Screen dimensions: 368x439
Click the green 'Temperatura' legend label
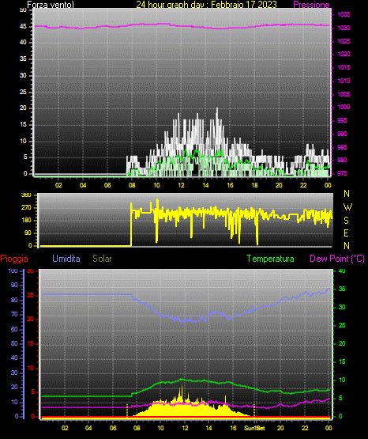(271, 259)
